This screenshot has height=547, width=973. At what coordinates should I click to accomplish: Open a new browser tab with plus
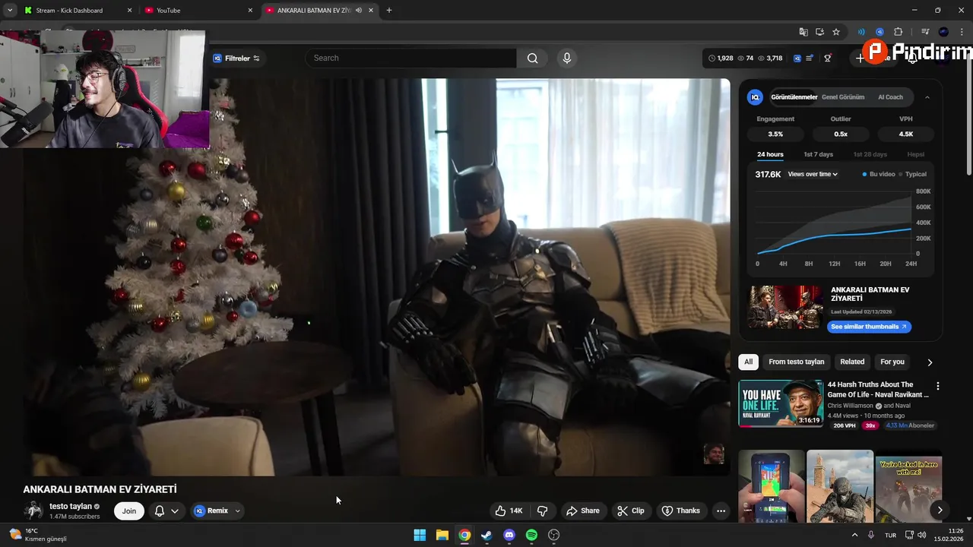coord(389,11)
